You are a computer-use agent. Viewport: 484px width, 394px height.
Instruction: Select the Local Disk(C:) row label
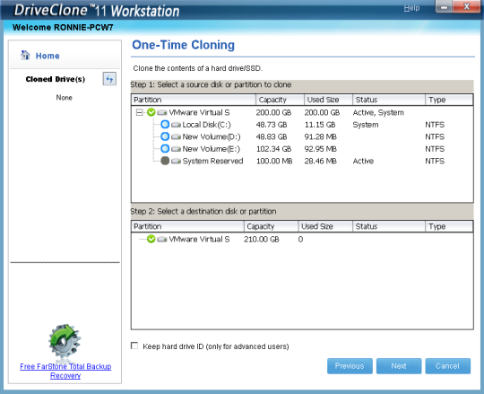click(x=206, y=125)
